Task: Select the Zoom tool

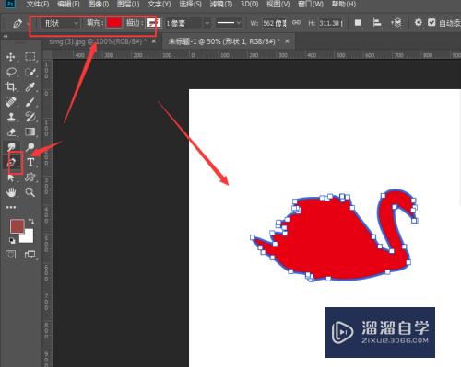Action: point(30,192)
